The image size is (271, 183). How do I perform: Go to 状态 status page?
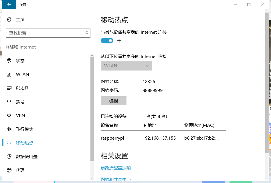click(x=20, y=61)
